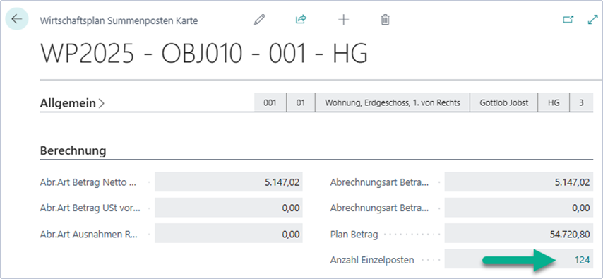Screen dimensions: 603x279
Task: Select the Abr.Art Betrag Netto field
Action: (229, 182)
